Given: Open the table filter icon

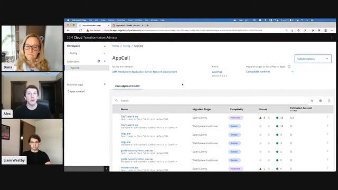Looking at the screenshot, I should click(312, 101).
